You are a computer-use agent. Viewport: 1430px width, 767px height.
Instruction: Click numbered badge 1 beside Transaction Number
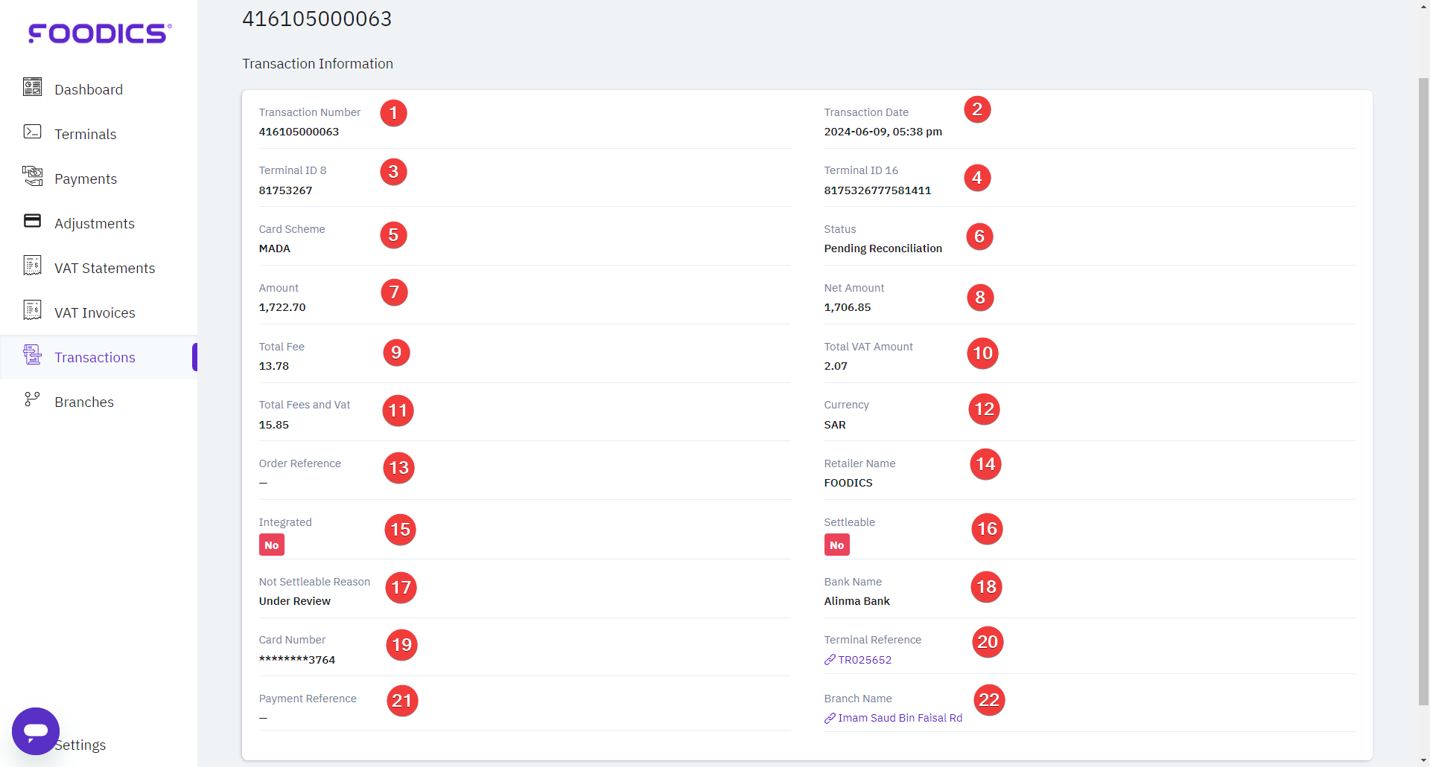pyautogui.click(x=393, y=113)
